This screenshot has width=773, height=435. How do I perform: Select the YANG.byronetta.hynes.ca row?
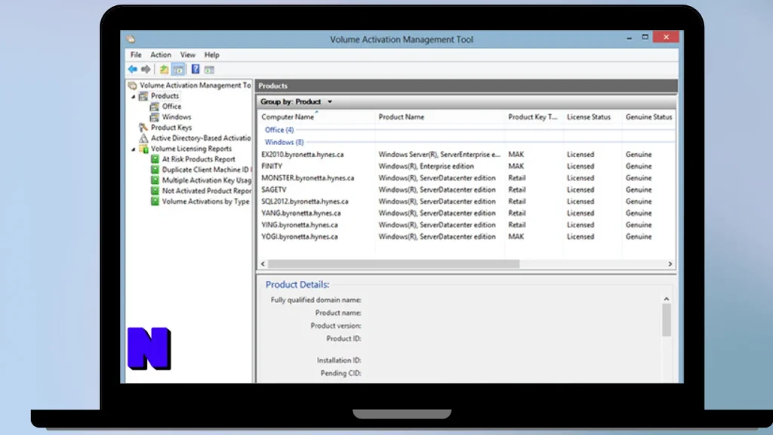coord(466,213)
